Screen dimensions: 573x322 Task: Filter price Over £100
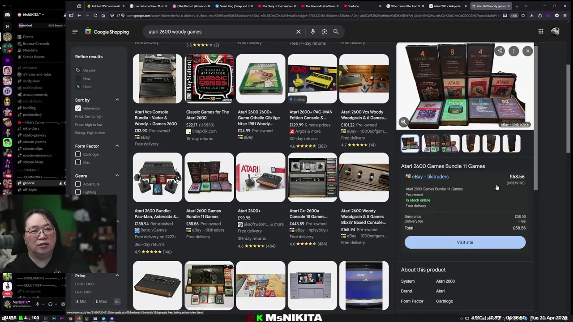tap(83, 292)
